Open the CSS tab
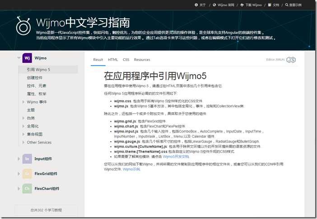The image size is (317, 219). click(126, 60)
